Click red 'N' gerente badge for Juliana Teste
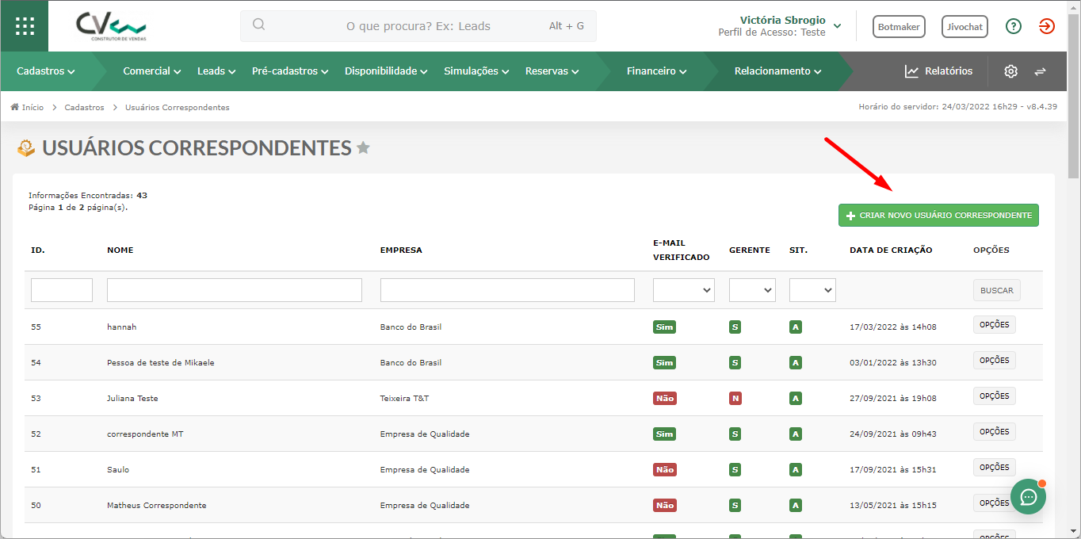This screenshot has height=539, width=1081. click(x=735, y=398)
